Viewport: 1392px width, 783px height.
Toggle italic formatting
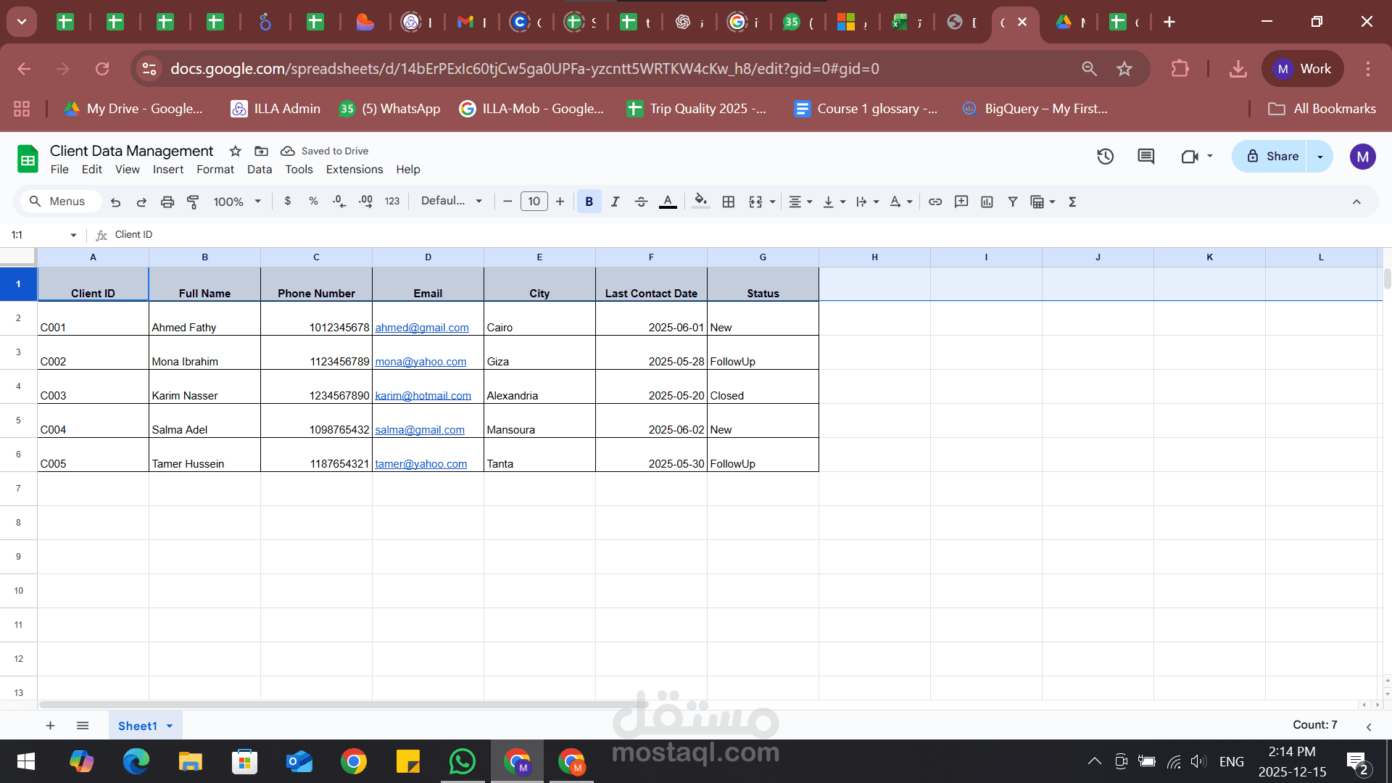(x=615, y=202)
